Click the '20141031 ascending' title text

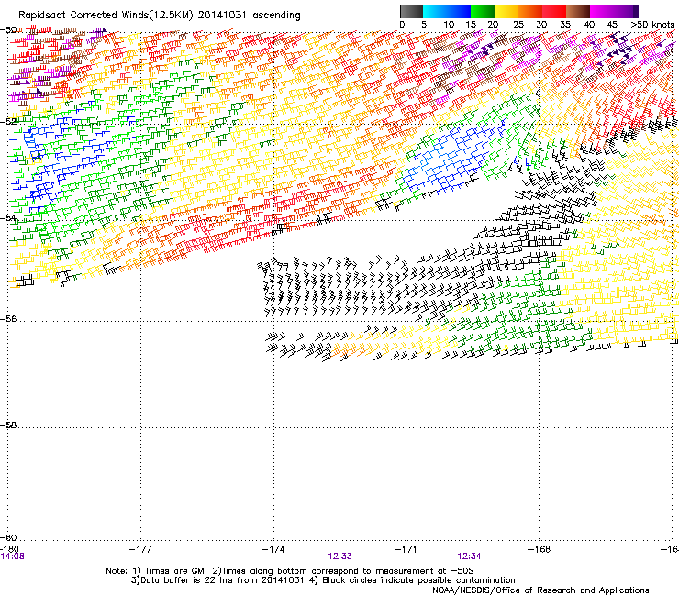point(249,16)
